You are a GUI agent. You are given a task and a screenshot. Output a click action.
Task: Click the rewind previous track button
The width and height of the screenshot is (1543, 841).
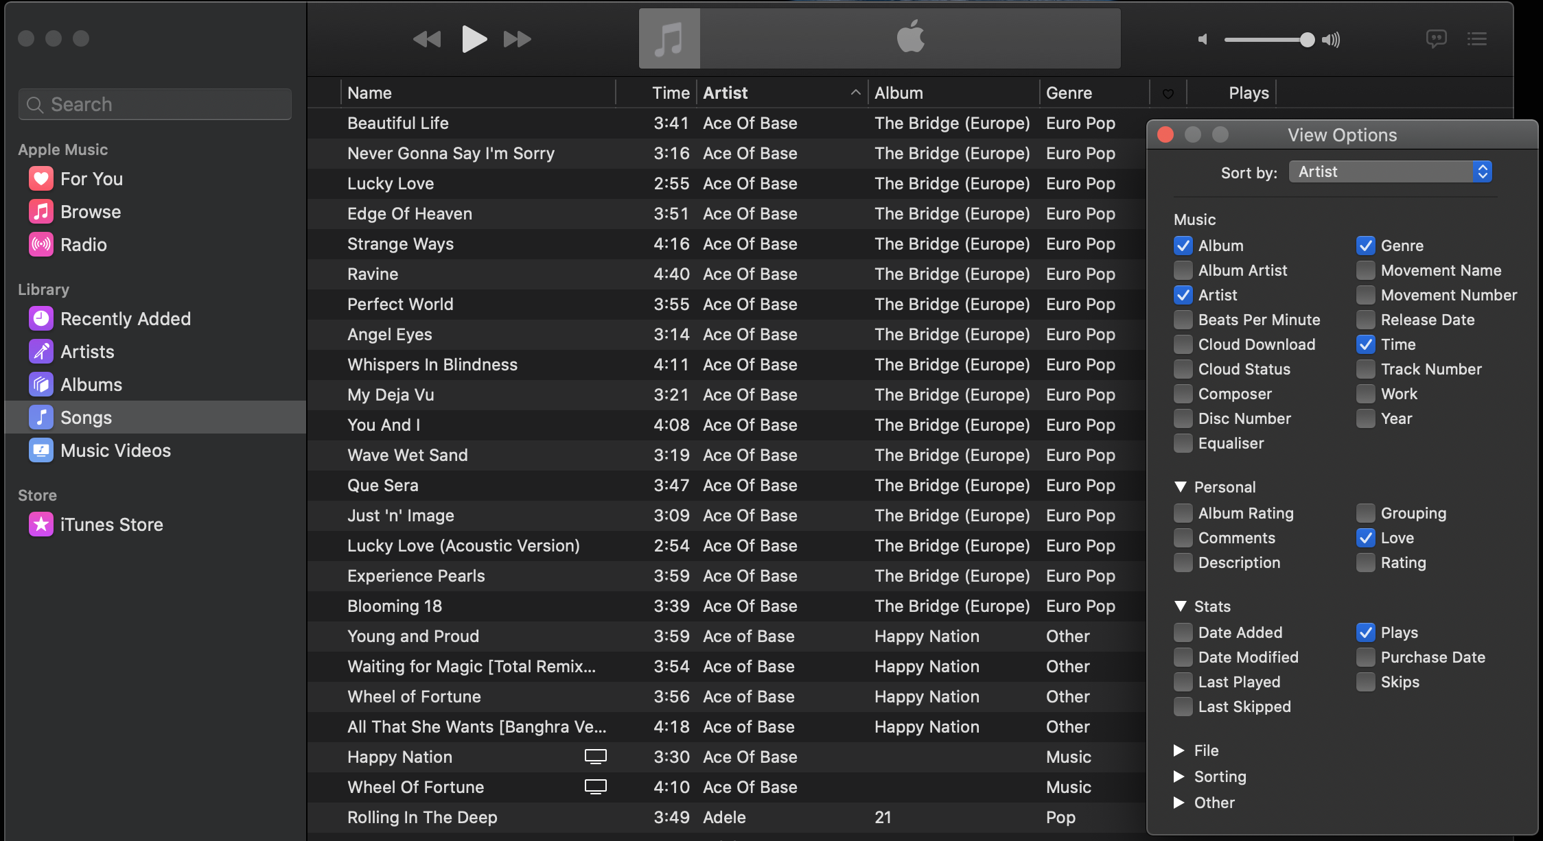427,39
